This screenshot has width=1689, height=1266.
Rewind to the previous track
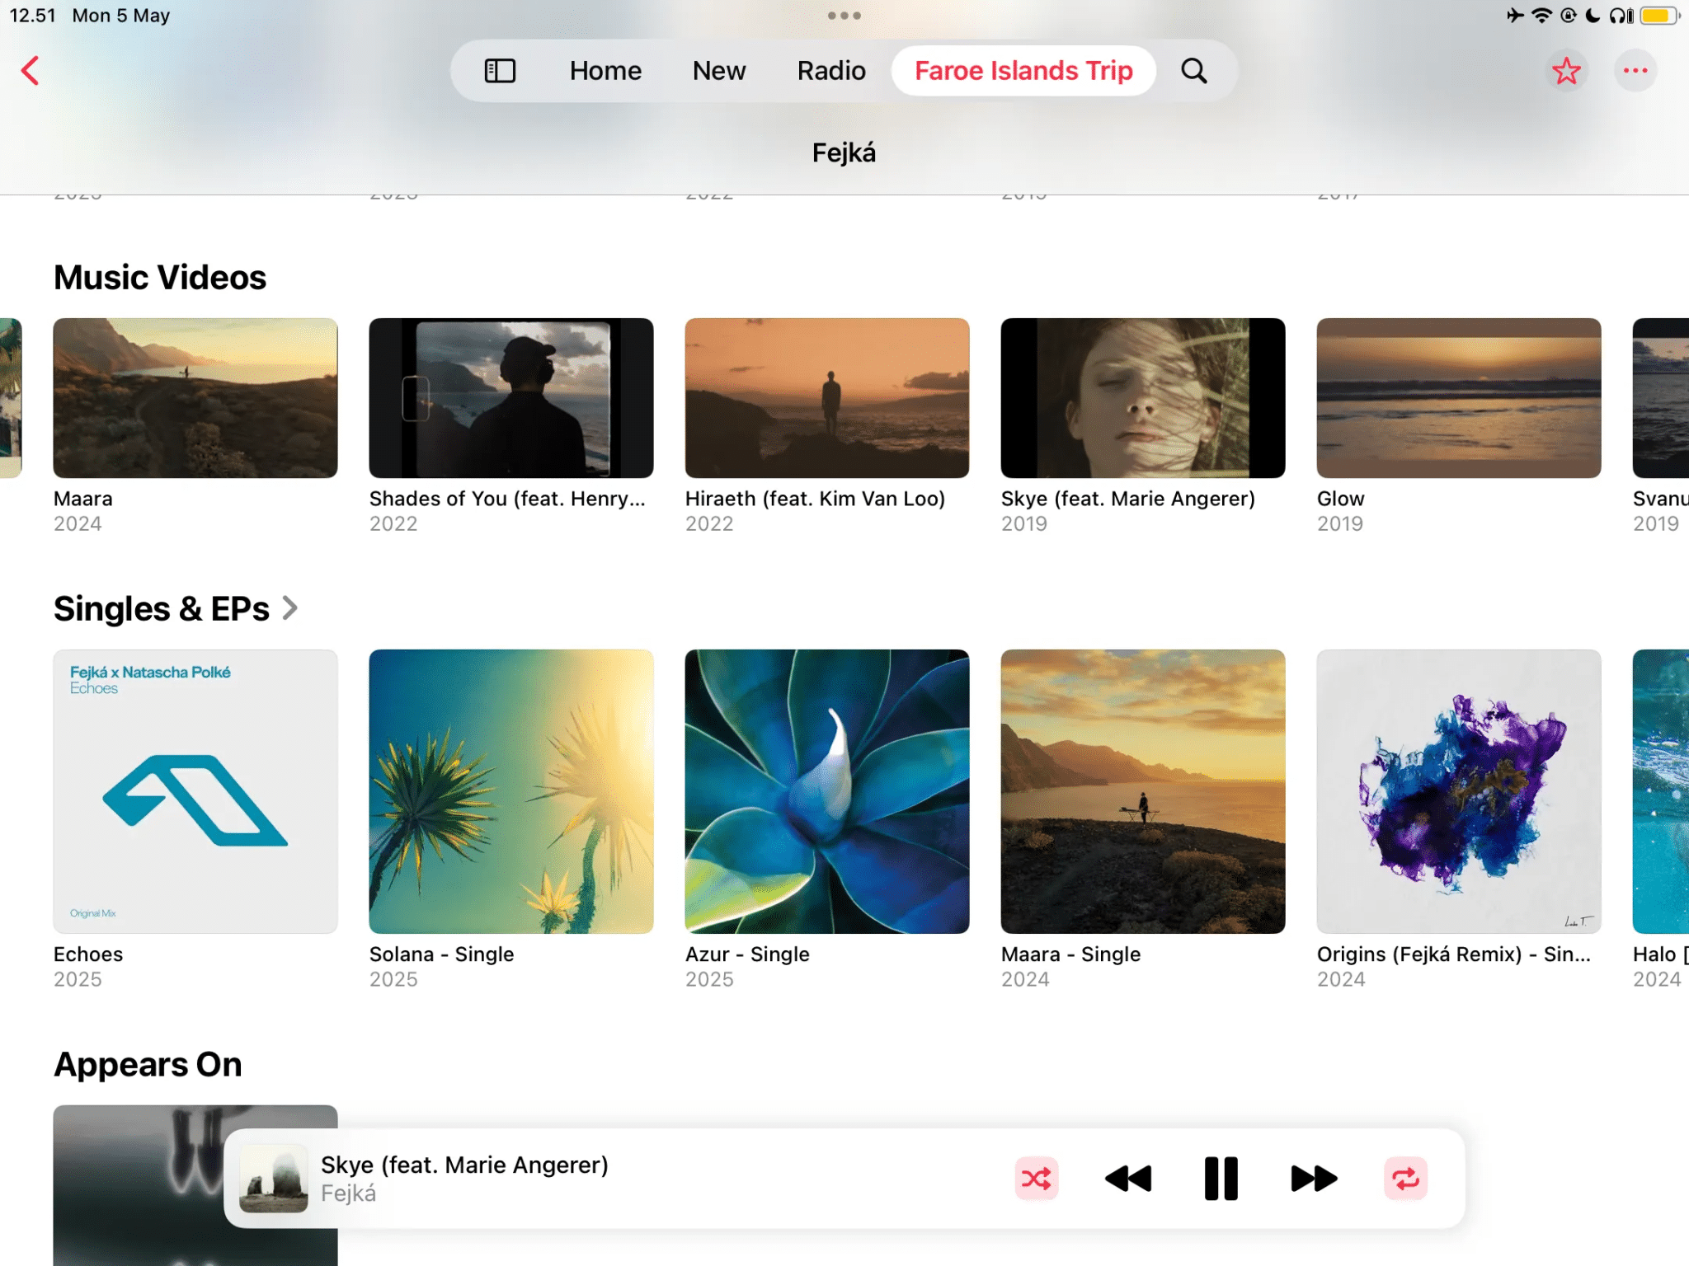click(x=1127, y=1179)
